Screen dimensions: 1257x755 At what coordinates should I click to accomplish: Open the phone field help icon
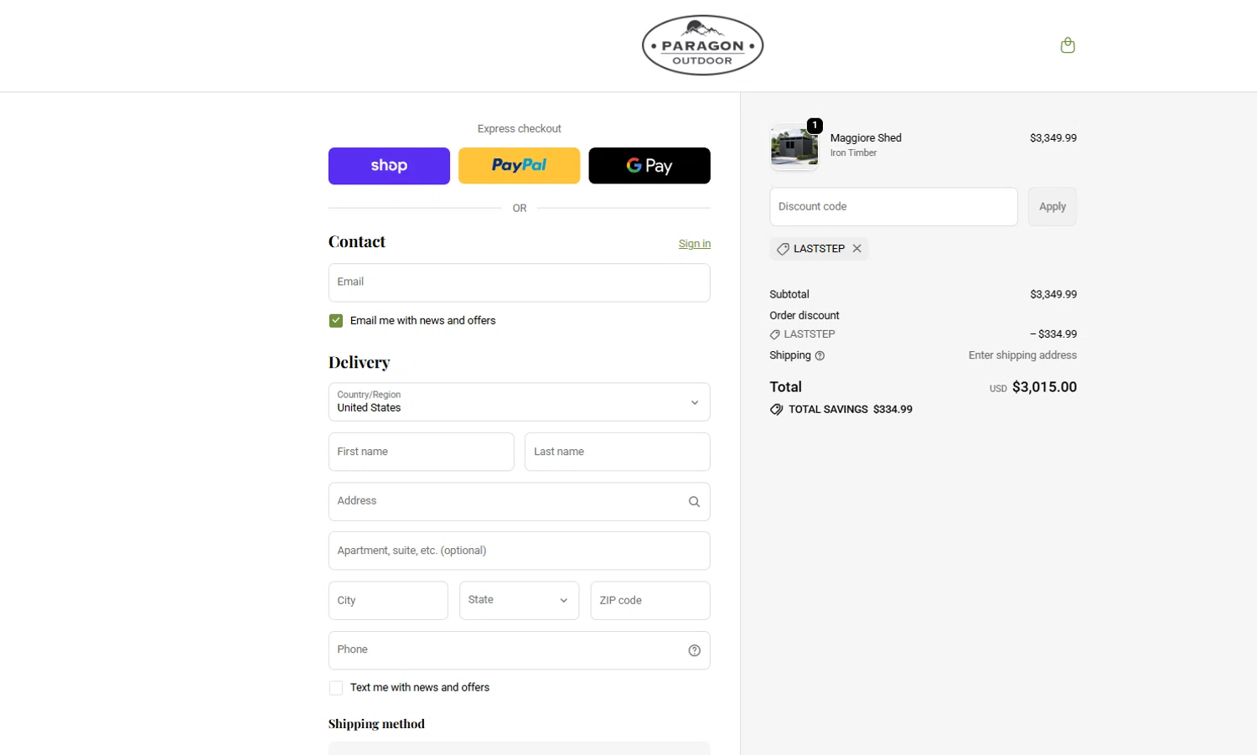pos(694,650)
